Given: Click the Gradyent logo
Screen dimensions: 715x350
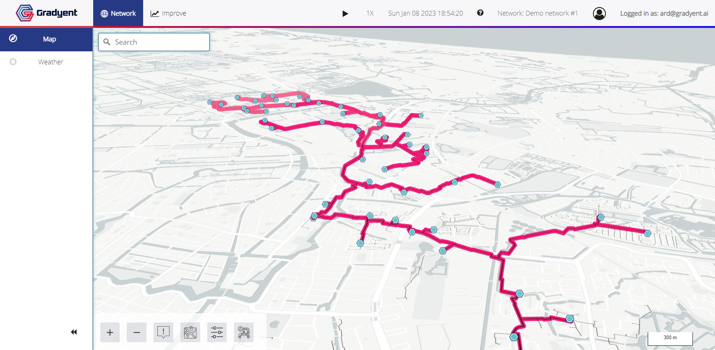Looking at the screenshot, I should [x=47, y=13].
